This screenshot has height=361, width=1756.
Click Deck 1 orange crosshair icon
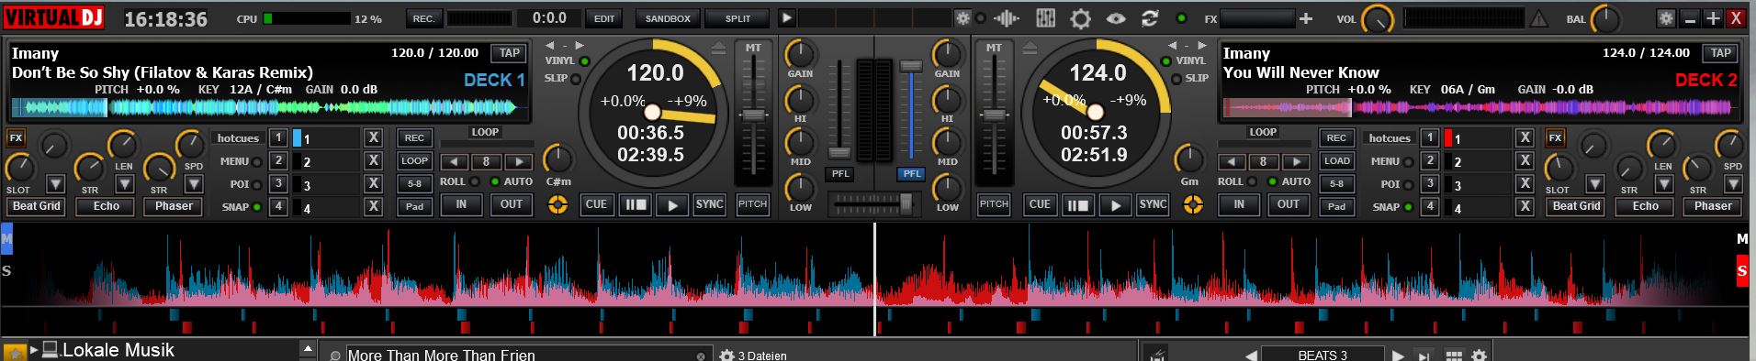[x=557, y=204]
